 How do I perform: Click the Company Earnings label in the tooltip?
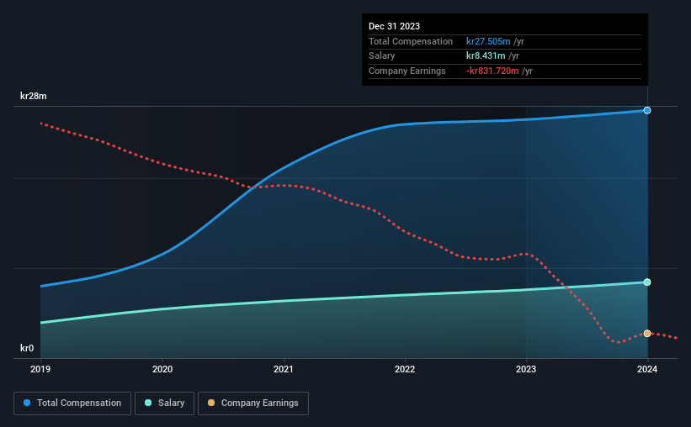point(407,71)
